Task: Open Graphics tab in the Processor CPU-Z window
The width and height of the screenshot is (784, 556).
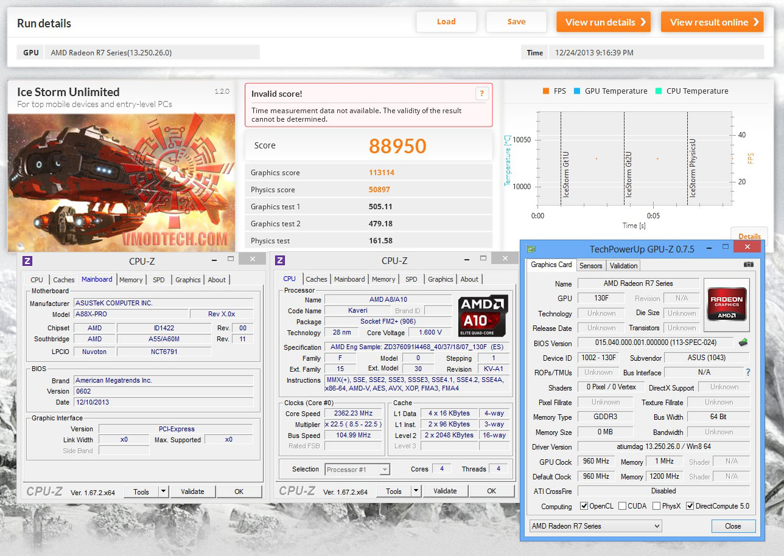Action: 440,279
